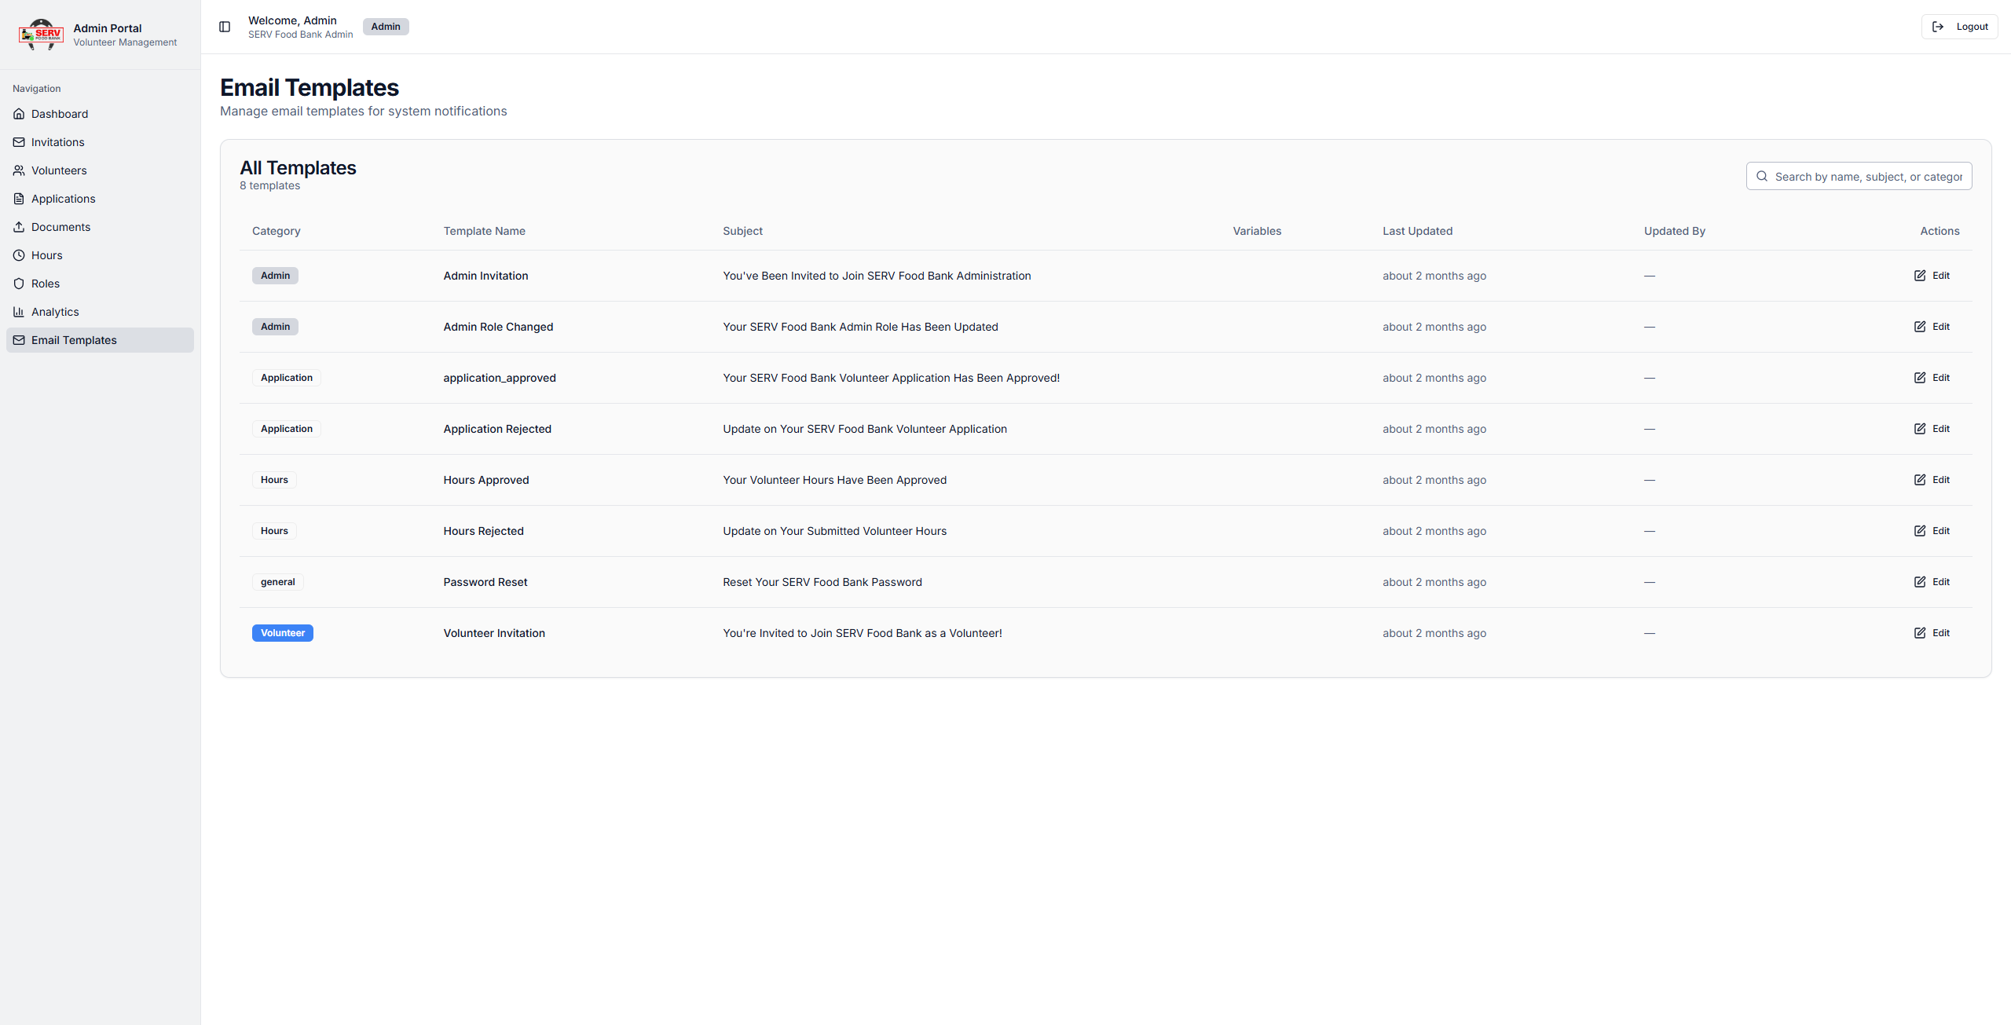Edit the Admin Invitation template
This screenshot has width=2011, height=1025.
click(x=1932, y=276)
